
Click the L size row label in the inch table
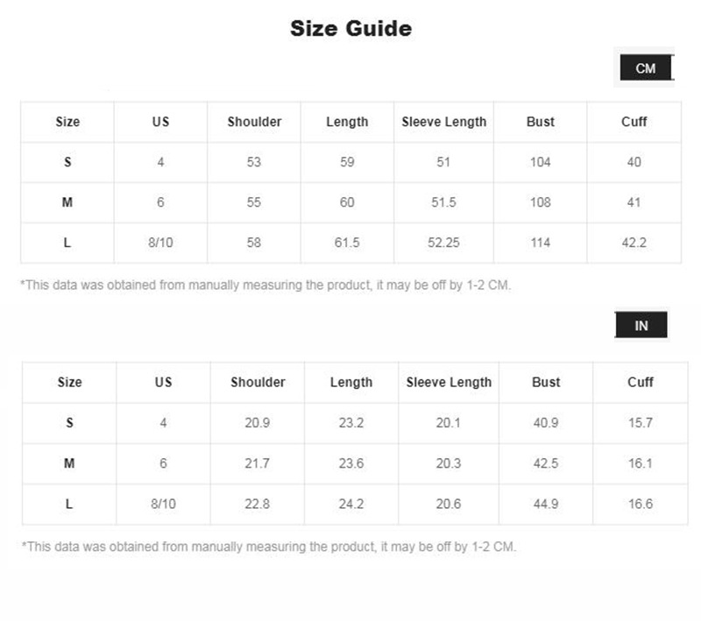click(69, 504)
